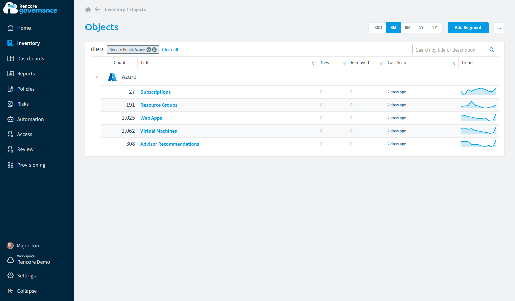Click 2 days ago in Advisor Recommendations row
Screen dimensions: 515x301
click(x=397, y=144)
